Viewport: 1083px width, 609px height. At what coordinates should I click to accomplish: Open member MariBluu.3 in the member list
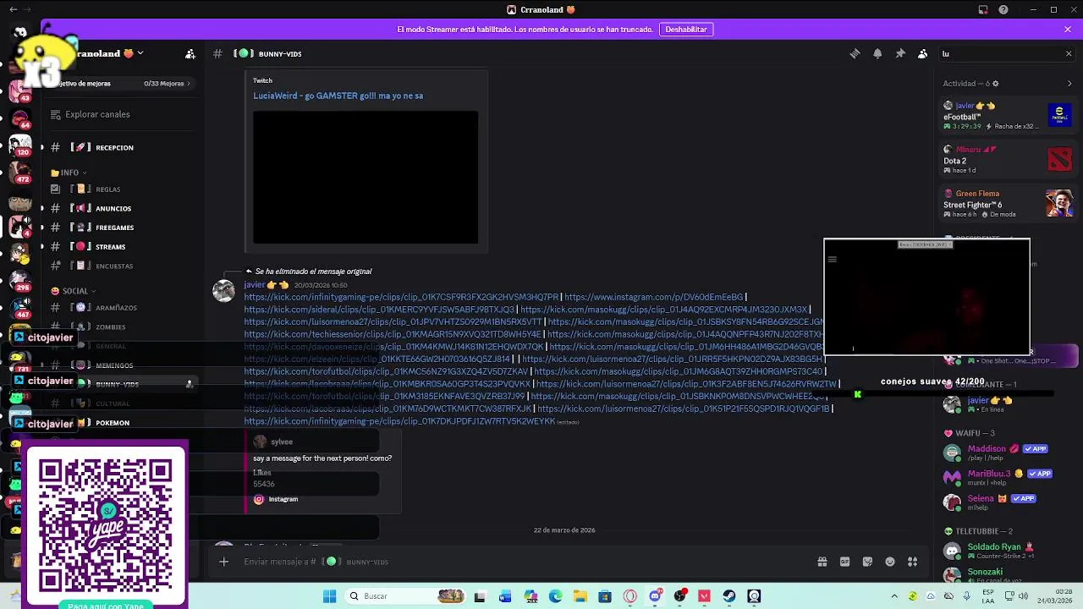click(x=1009, y=477)
